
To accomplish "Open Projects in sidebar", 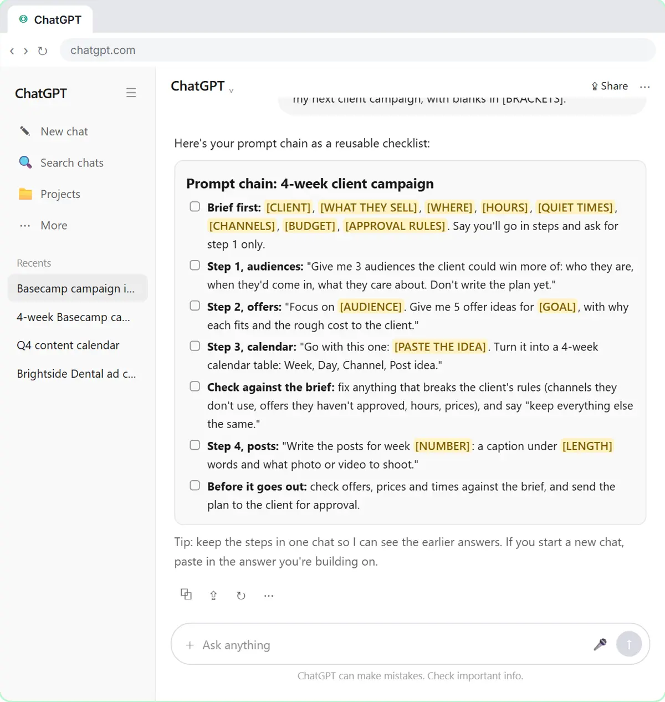I will coord(78,194).
